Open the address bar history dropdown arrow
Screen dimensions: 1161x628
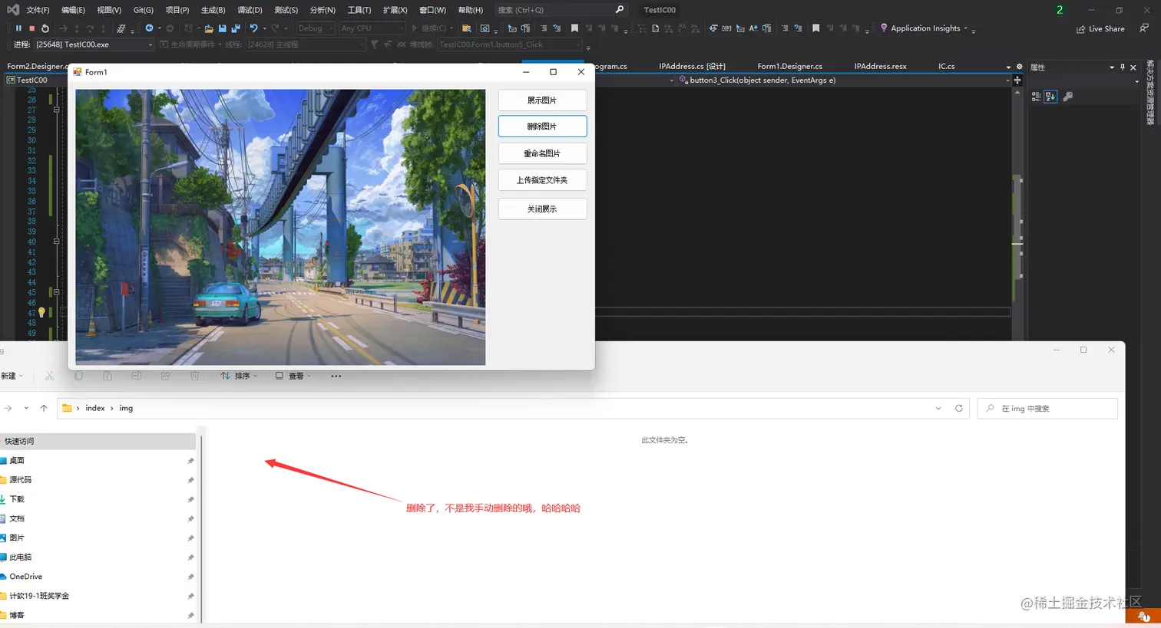click(938, 408)
